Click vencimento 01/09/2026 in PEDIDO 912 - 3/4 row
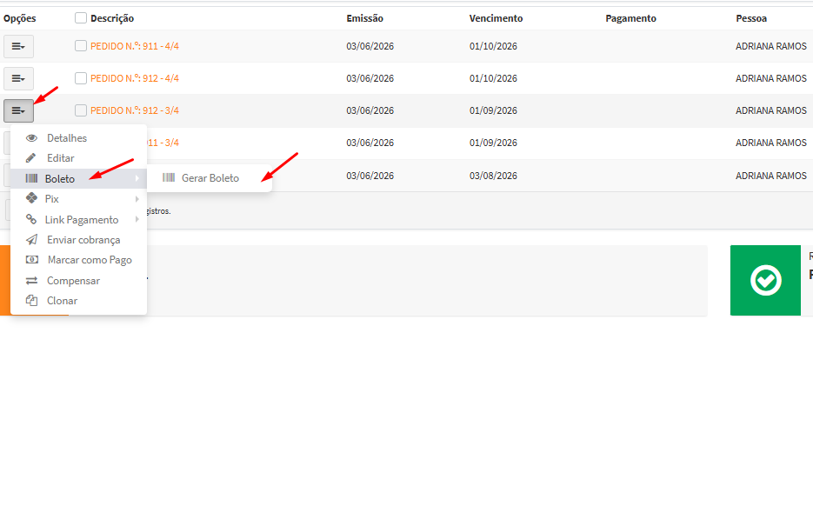Screen dimensions: 813x526 coord(493,110)
